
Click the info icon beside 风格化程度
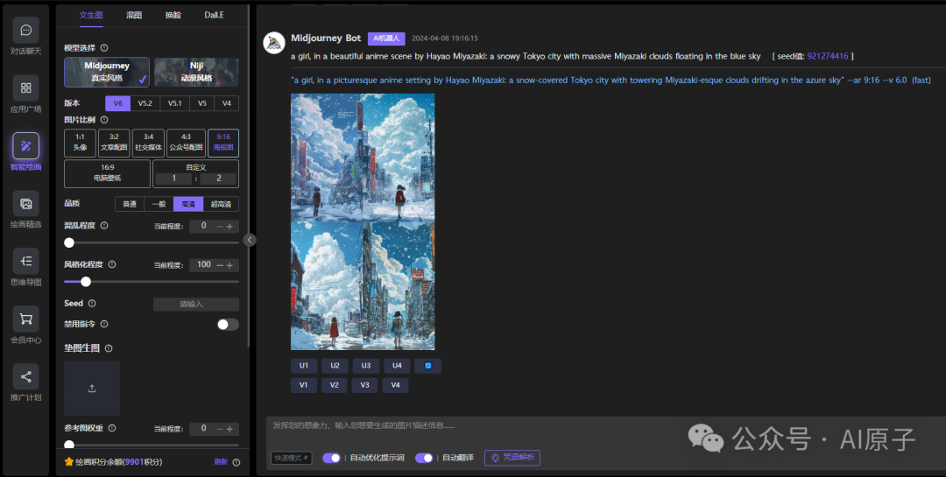click(x=112, y=264)
